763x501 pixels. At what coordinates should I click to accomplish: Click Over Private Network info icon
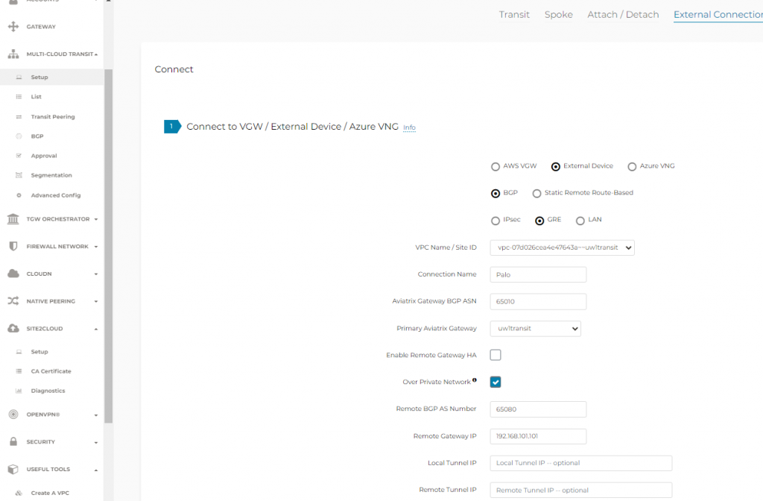[x=475, y=380]
